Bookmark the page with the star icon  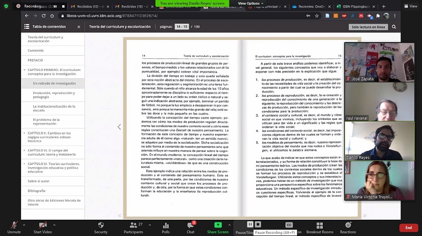[317, 16]
